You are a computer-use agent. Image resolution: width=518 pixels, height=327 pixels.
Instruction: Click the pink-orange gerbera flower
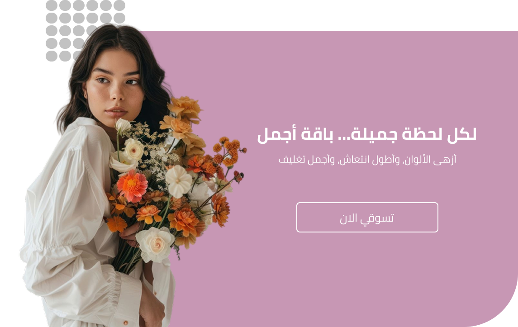tap(132, 186)
